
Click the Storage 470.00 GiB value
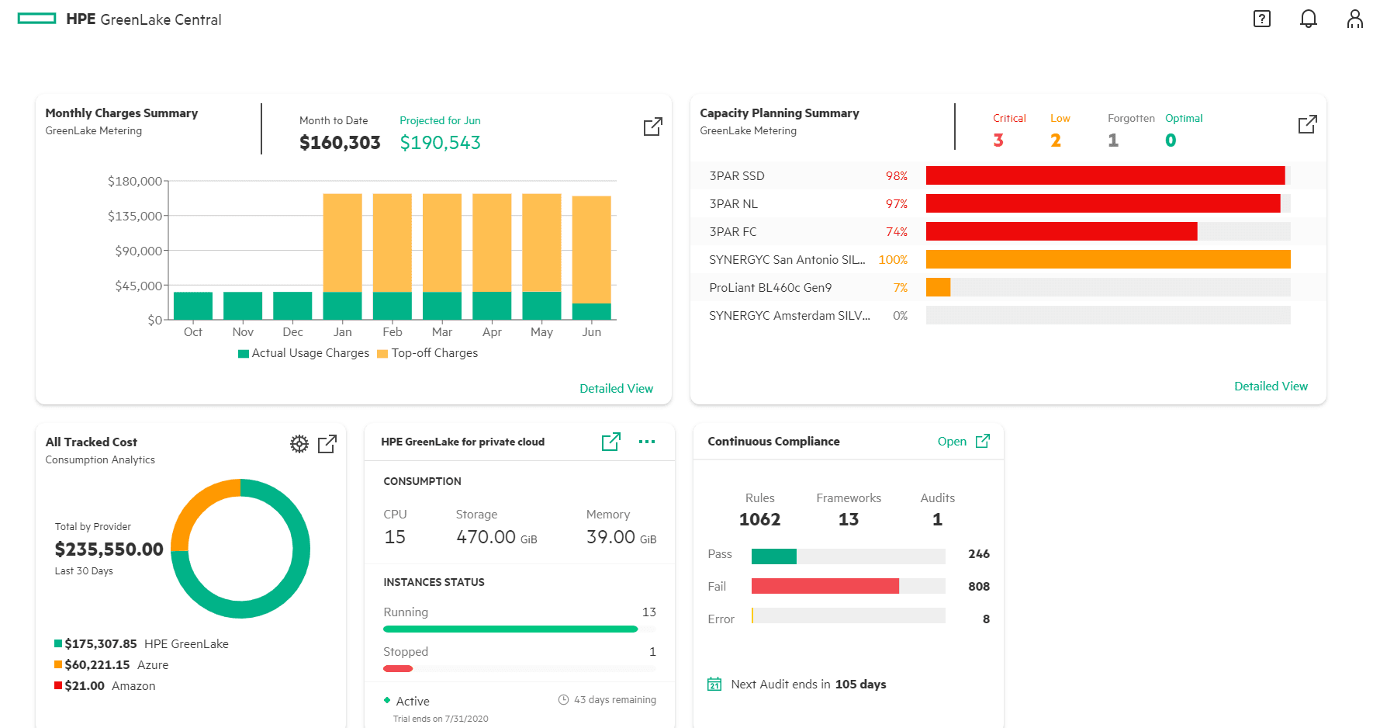click(496, 537)
